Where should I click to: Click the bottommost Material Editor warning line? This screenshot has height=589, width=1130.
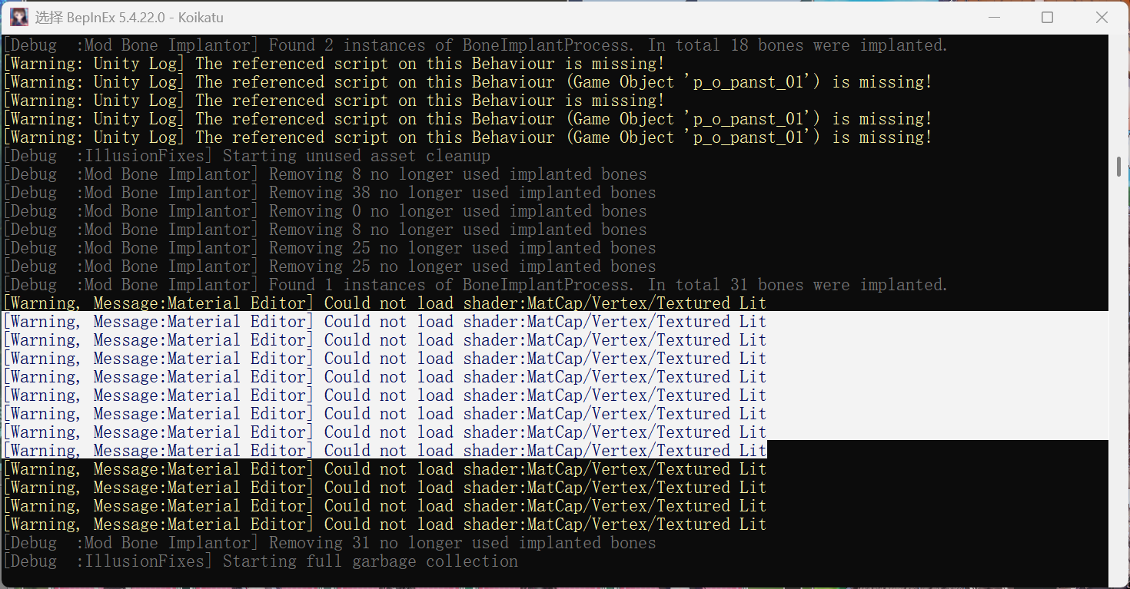click(384, 524)
